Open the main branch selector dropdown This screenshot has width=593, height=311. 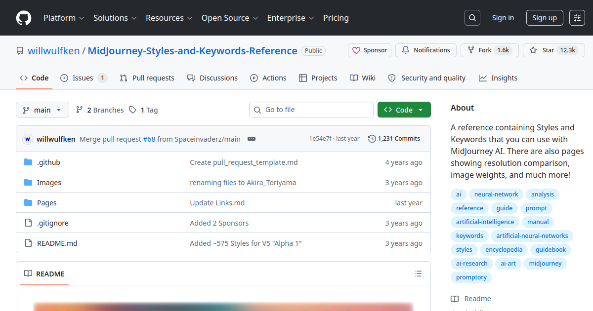[x=42, y=110]
